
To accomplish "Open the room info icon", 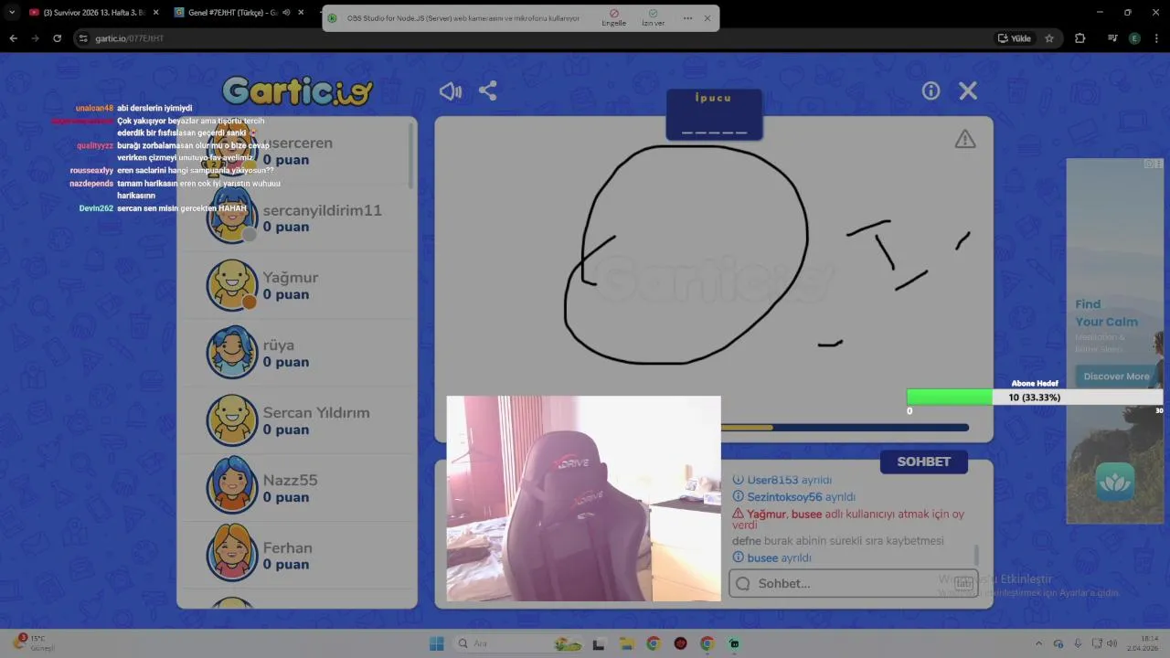I will coord(931,90).
